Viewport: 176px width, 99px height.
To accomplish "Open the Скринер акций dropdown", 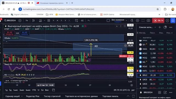I will pyautogui.click(x=14, y=96).
